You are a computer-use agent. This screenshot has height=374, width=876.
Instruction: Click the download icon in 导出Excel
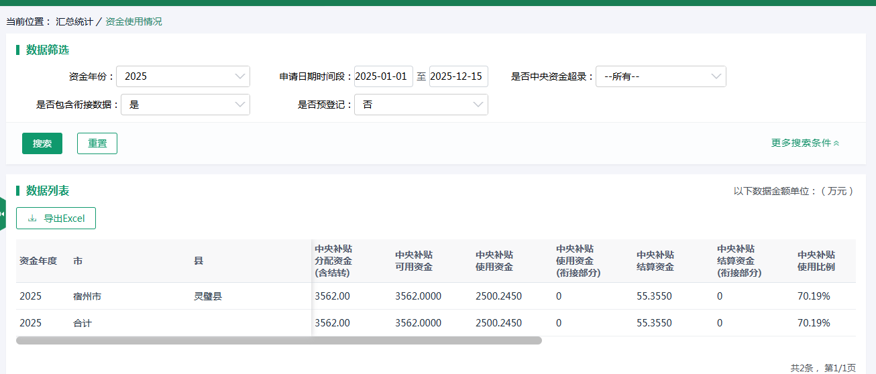pos(32,219)
